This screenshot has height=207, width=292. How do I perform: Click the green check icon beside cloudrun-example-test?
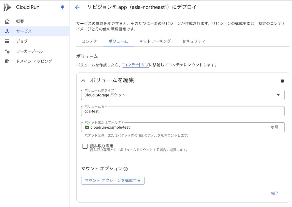87,127
